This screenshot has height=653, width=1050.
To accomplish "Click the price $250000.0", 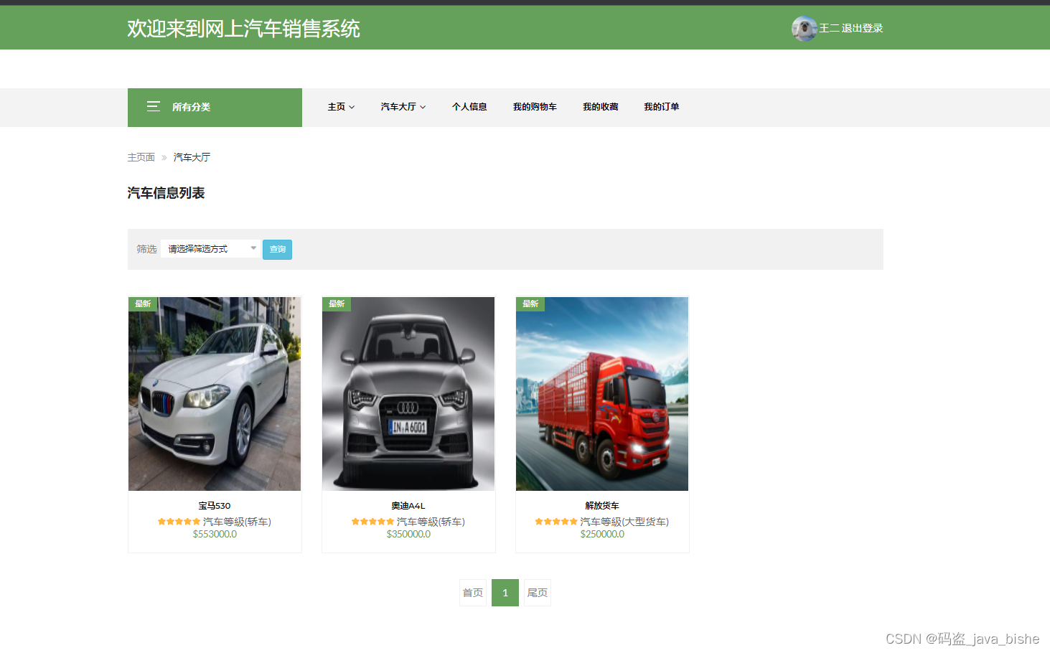I will tap(602, 534).
